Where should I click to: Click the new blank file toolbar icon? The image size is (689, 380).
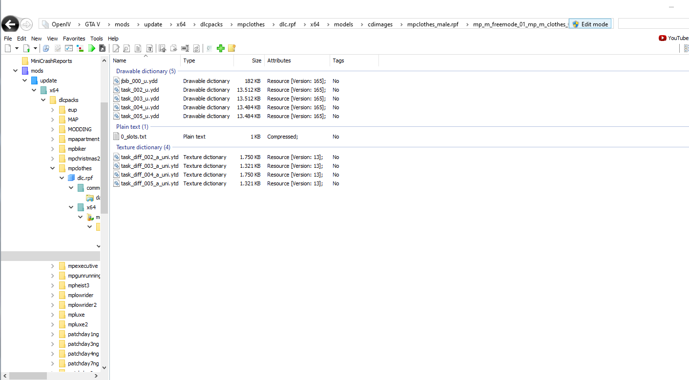tap(8, 48)
